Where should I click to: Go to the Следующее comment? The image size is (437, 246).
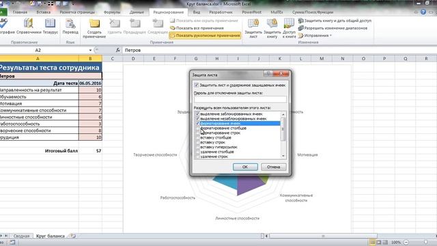coord(158,27)
